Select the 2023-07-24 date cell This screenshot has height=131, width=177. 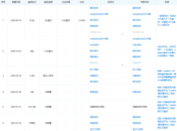tap(16, 123)
